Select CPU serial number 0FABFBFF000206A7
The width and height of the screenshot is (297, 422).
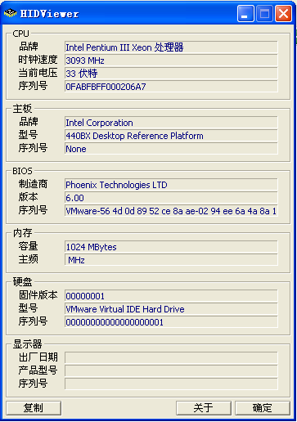(x=171, y=87)
